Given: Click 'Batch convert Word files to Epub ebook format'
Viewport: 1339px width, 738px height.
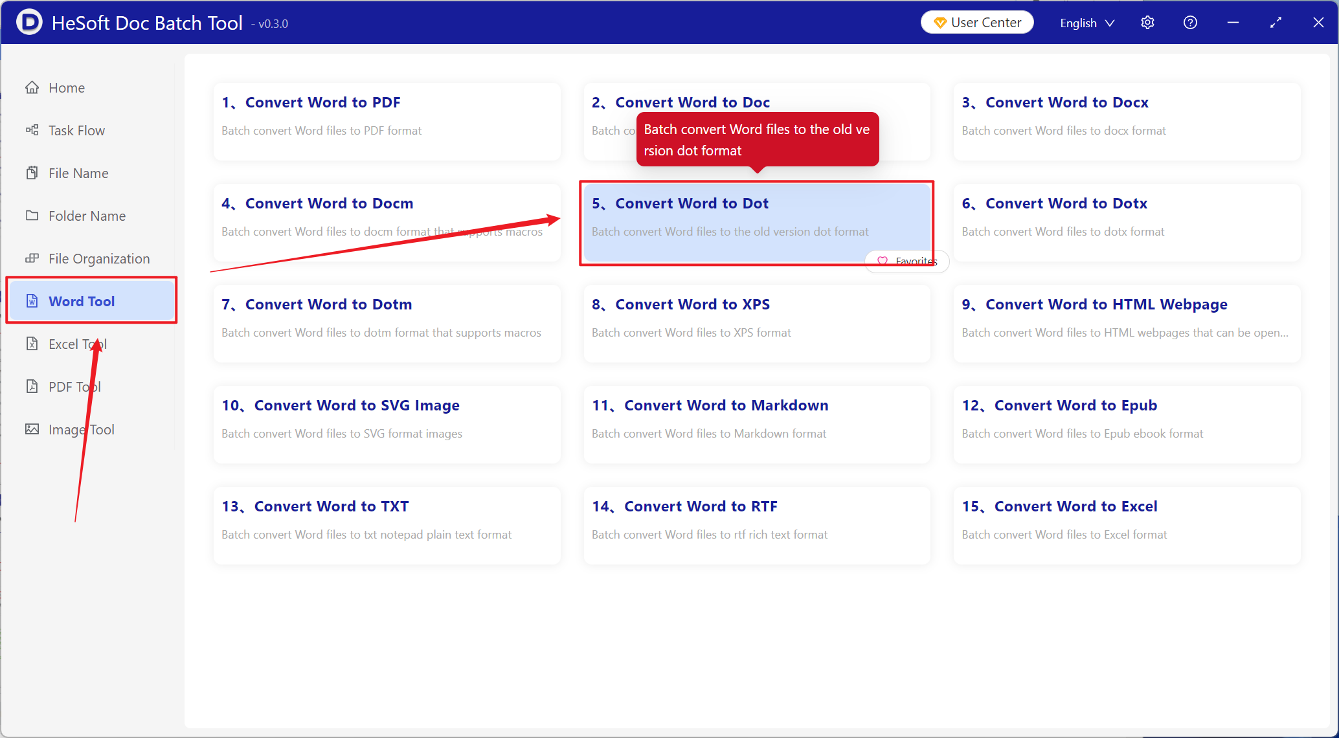Looking at the screenshot, I should tap(1082, 433).
